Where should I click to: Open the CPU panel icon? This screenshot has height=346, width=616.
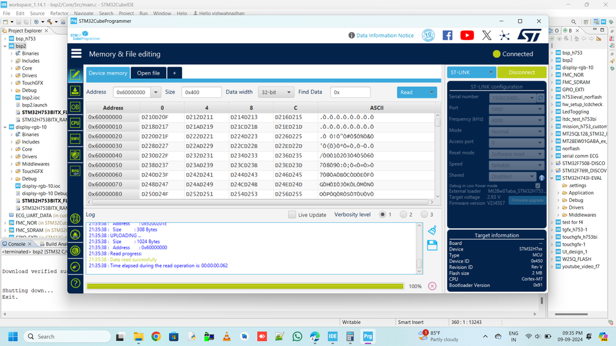[x=75, y=123]
